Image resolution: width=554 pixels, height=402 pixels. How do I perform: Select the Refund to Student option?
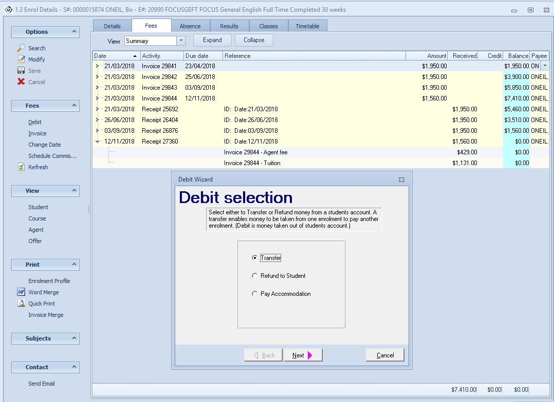tap(254, 276)
